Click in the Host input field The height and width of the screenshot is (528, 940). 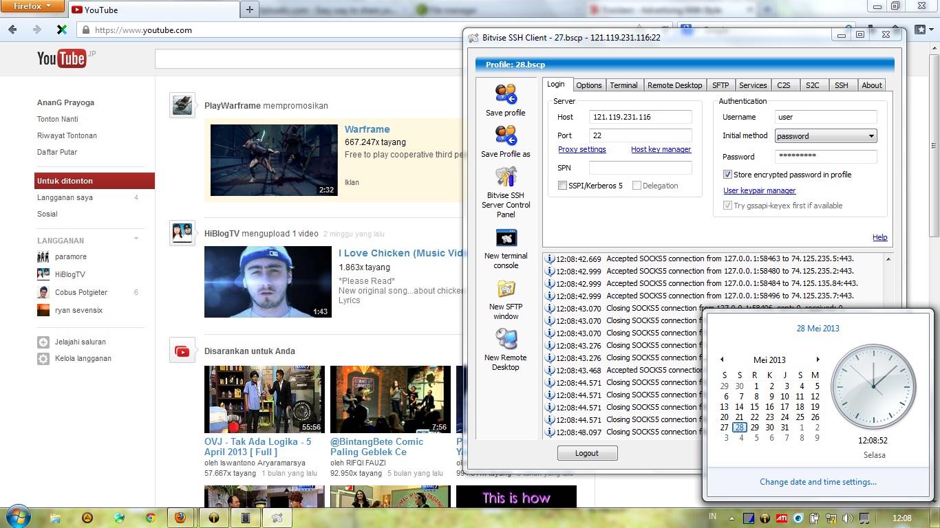pyautogui.click(x=641, y=117)
